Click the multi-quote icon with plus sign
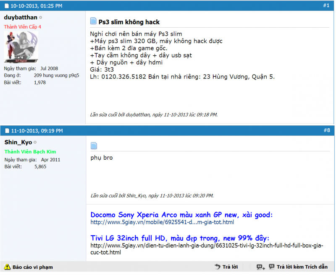 (261, 267)
